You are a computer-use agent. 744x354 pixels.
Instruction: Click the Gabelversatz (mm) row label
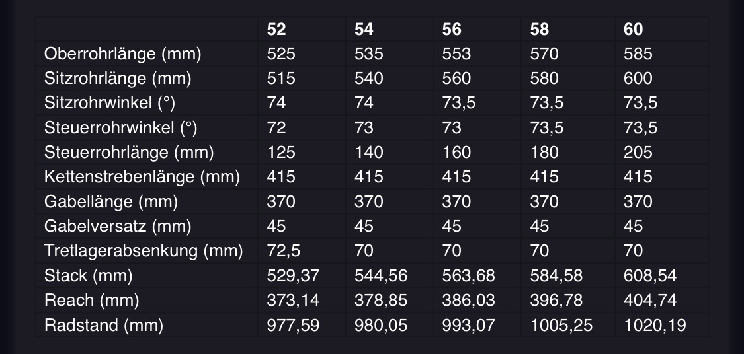tap(118, 227)
